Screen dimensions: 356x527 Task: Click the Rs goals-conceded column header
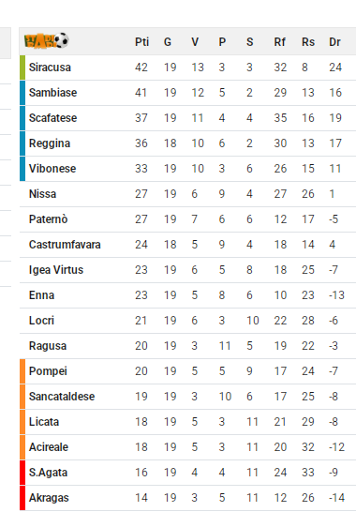point(308,42)
